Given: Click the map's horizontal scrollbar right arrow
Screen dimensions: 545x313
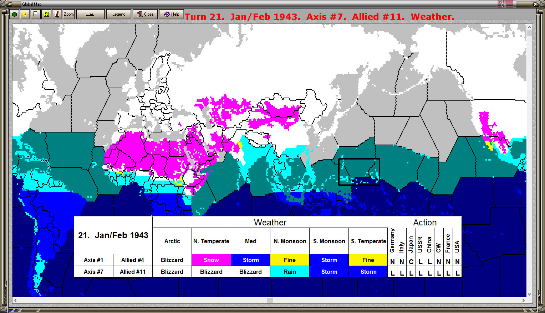Looking at the screenshot, I should coord(523,300).
